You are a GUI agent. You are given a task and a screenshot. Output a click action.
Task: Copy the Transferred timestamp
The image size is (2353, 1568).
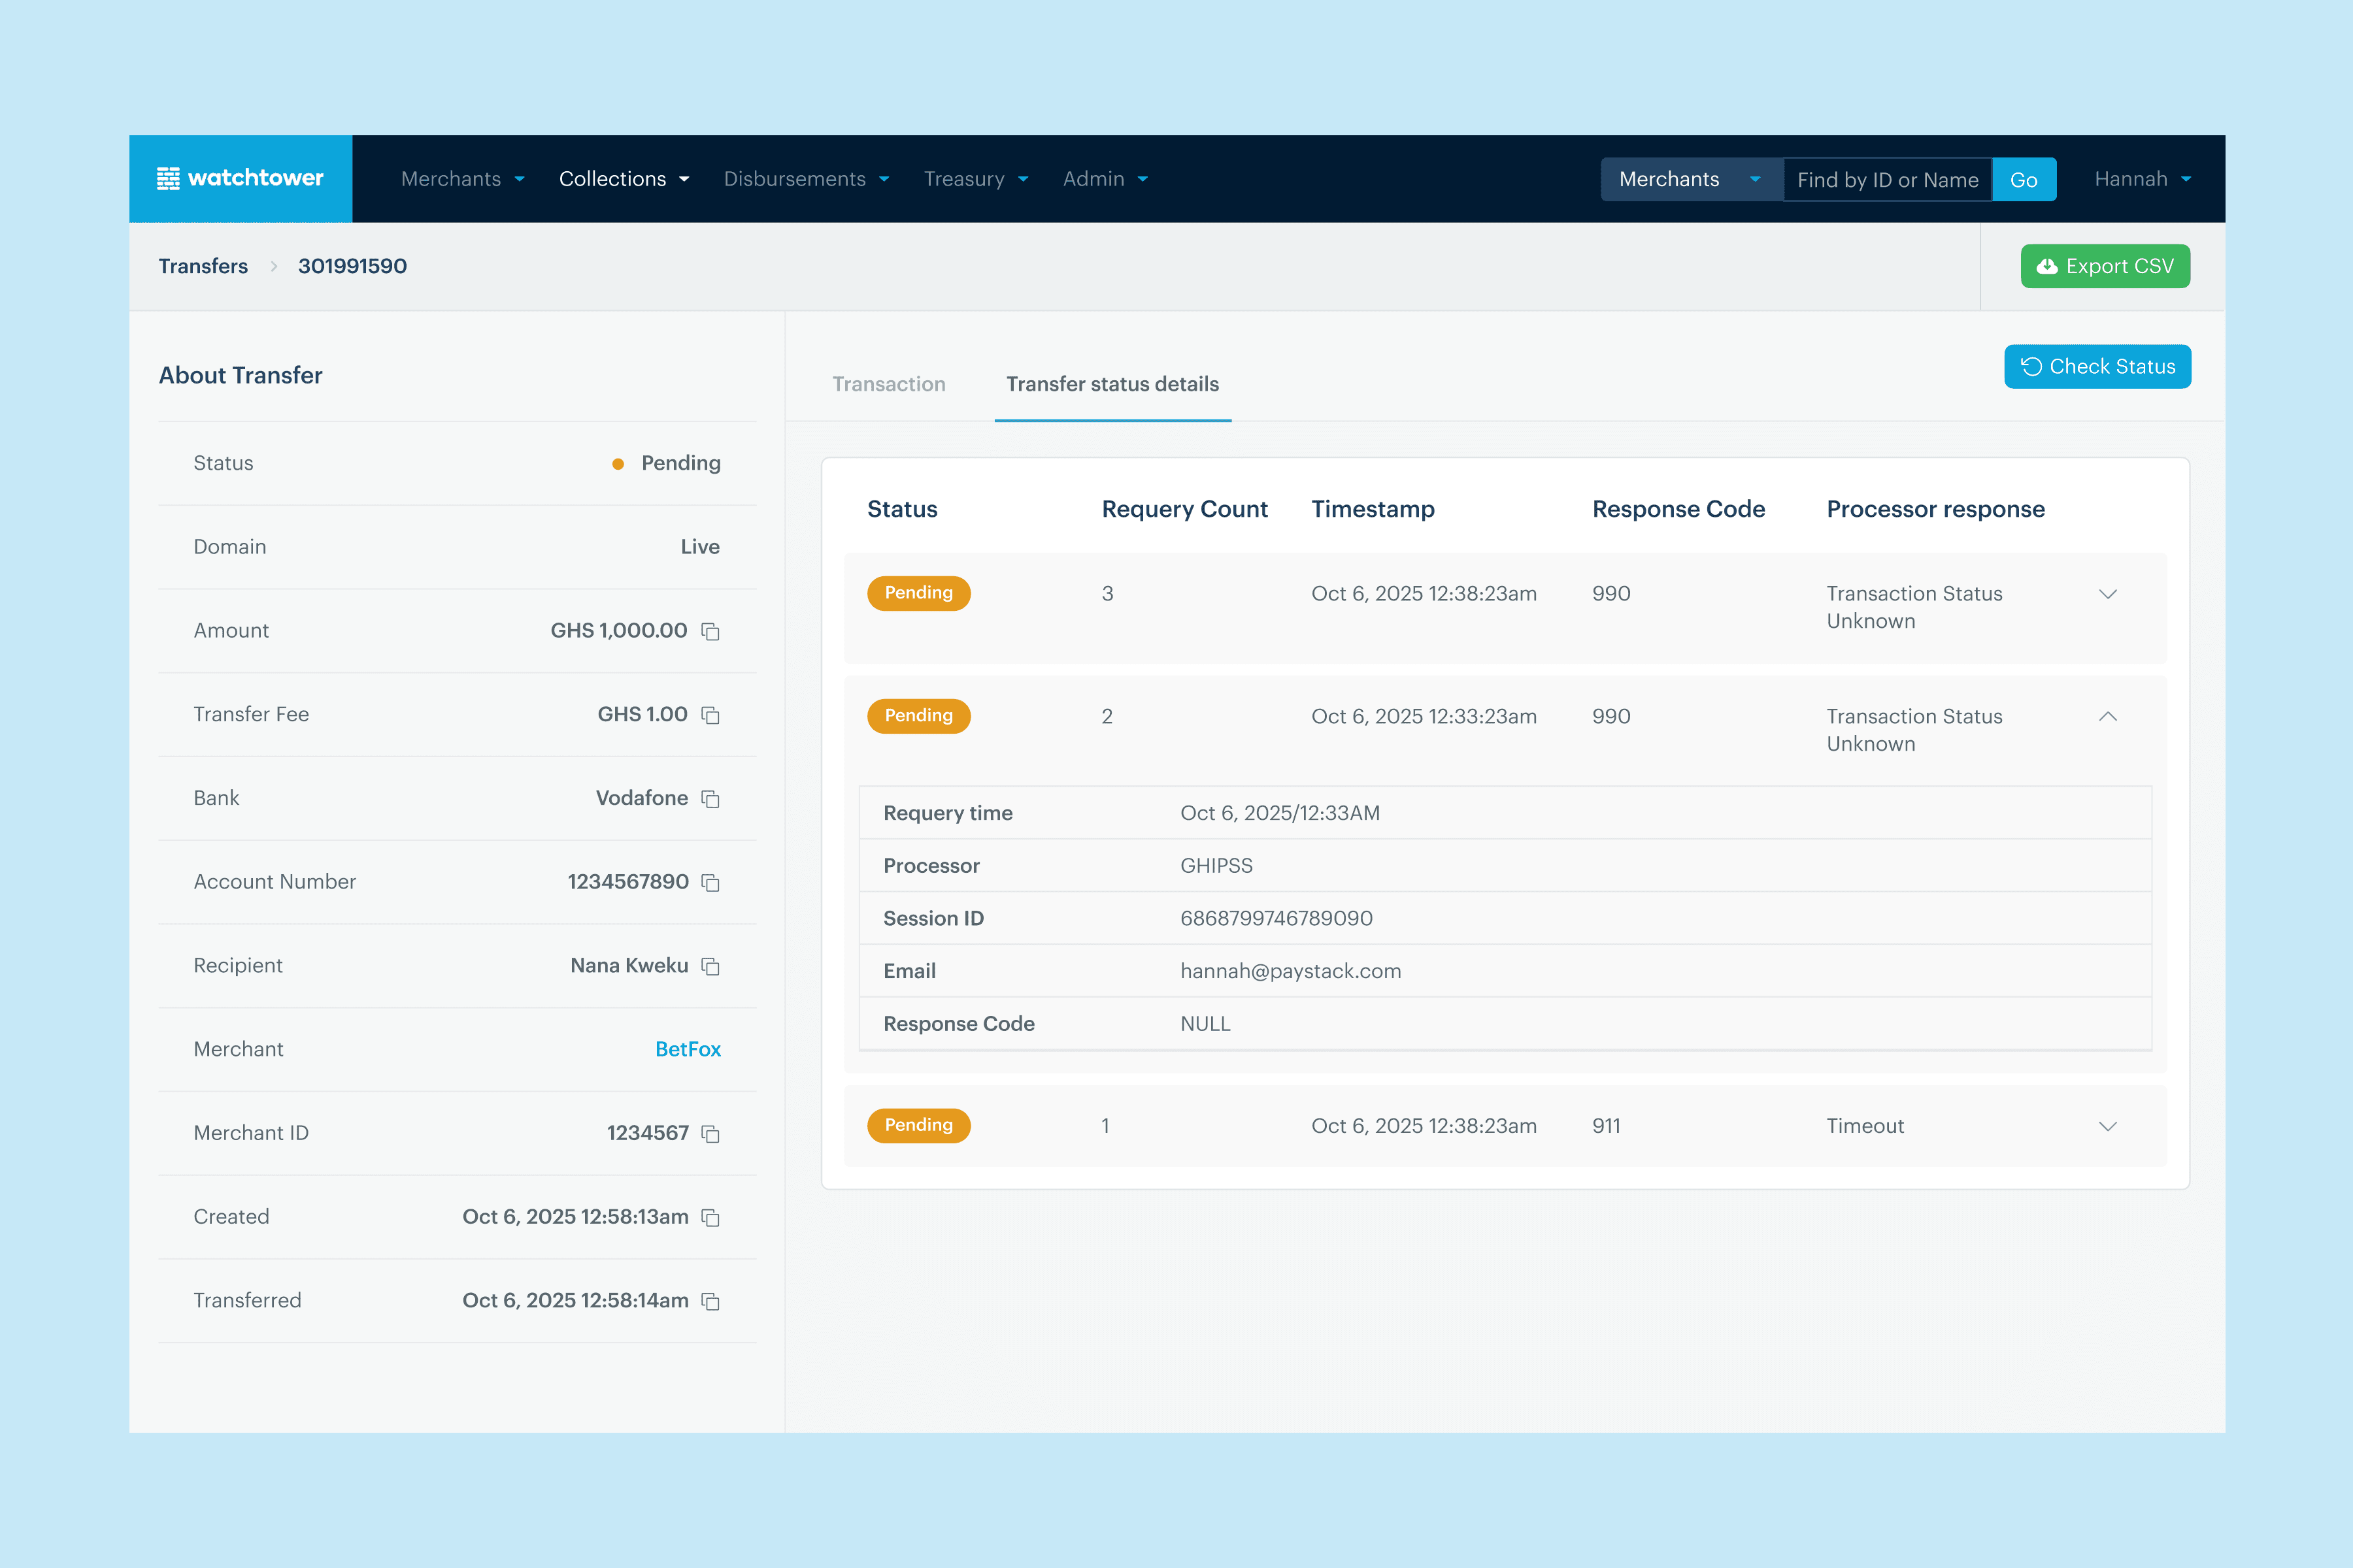coord(710,1301)
